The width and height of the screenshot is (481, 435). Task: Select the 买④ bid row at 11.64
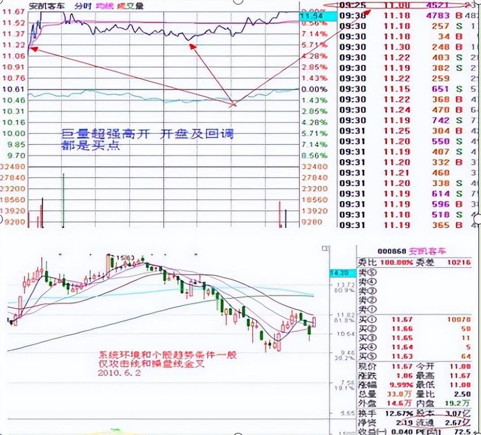coord(414,347)
